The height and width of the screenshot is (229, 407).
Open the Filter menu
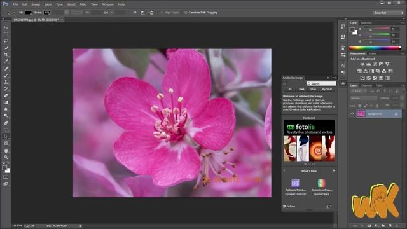[83, 4]
